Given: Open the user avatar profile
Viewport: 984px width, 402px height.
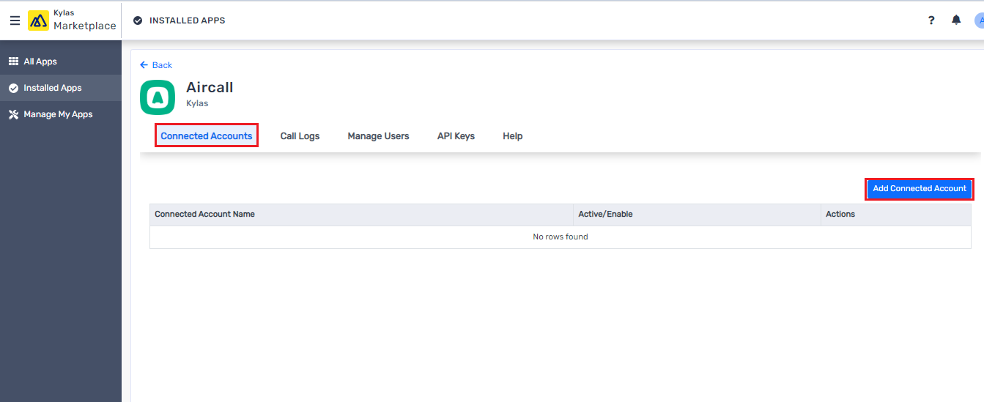Looking at the screenshot, I should pyautogui.click(x=980, y=21).
